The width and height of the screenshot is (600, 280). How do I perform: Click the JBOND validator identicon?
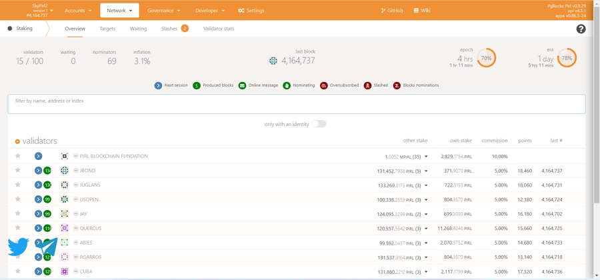(x=65, y=171)
